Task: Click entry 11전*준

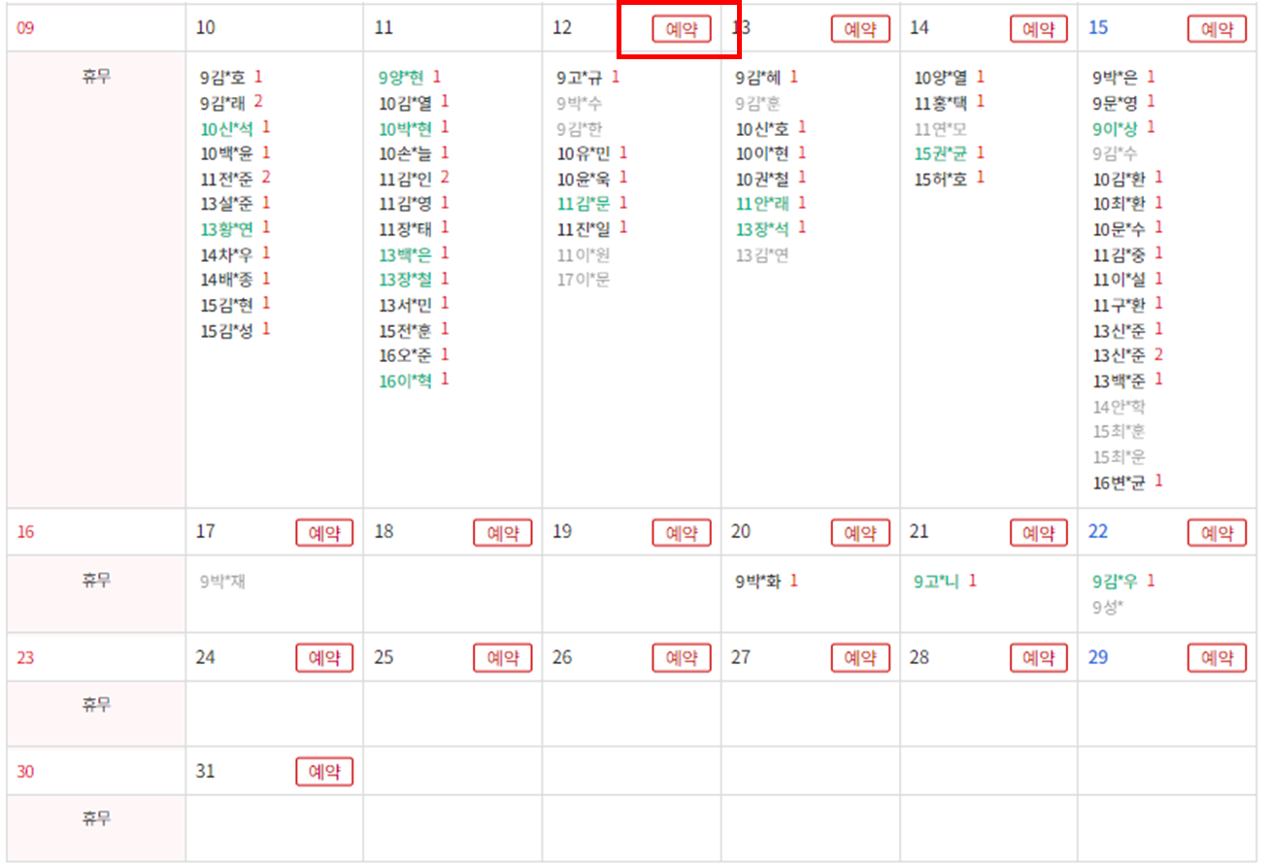Action: [227, 179]
